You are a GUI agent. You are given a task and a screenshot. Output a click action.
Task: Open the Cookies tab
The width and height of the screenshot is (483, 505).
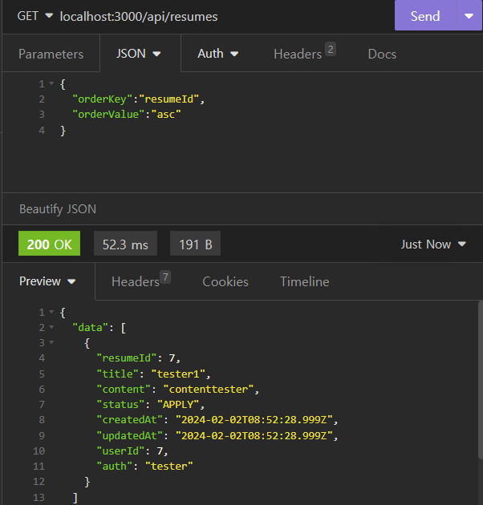(x=225, y=281)
